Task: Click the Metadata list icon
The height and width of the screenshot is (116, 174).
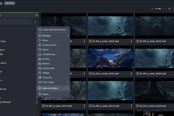Action: tap(40, 36)
